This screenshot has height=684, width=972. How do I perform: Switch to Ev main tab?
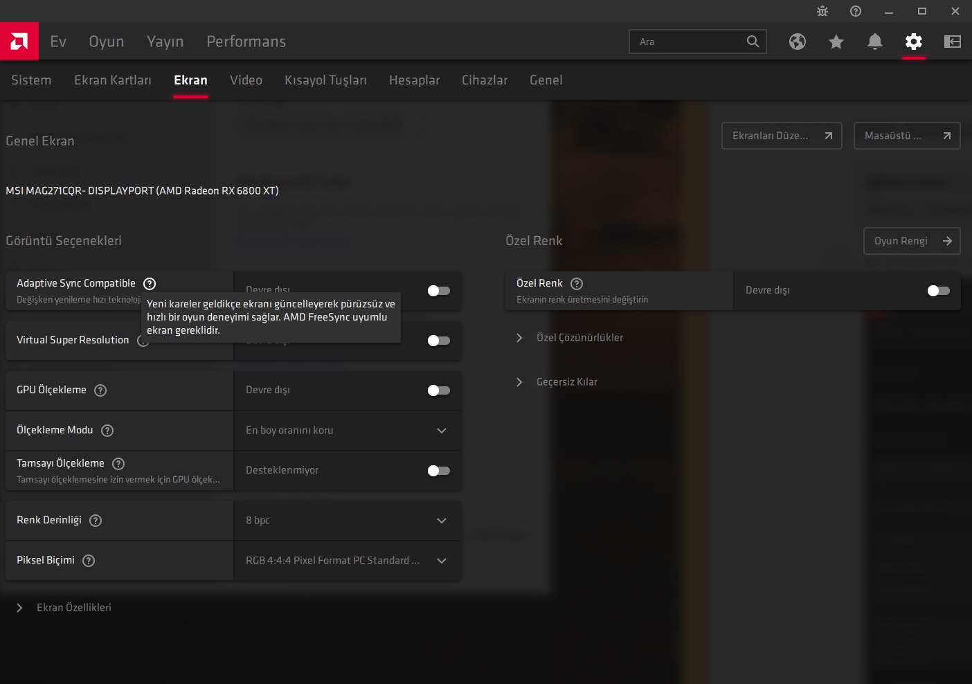[x=58, y=42]
